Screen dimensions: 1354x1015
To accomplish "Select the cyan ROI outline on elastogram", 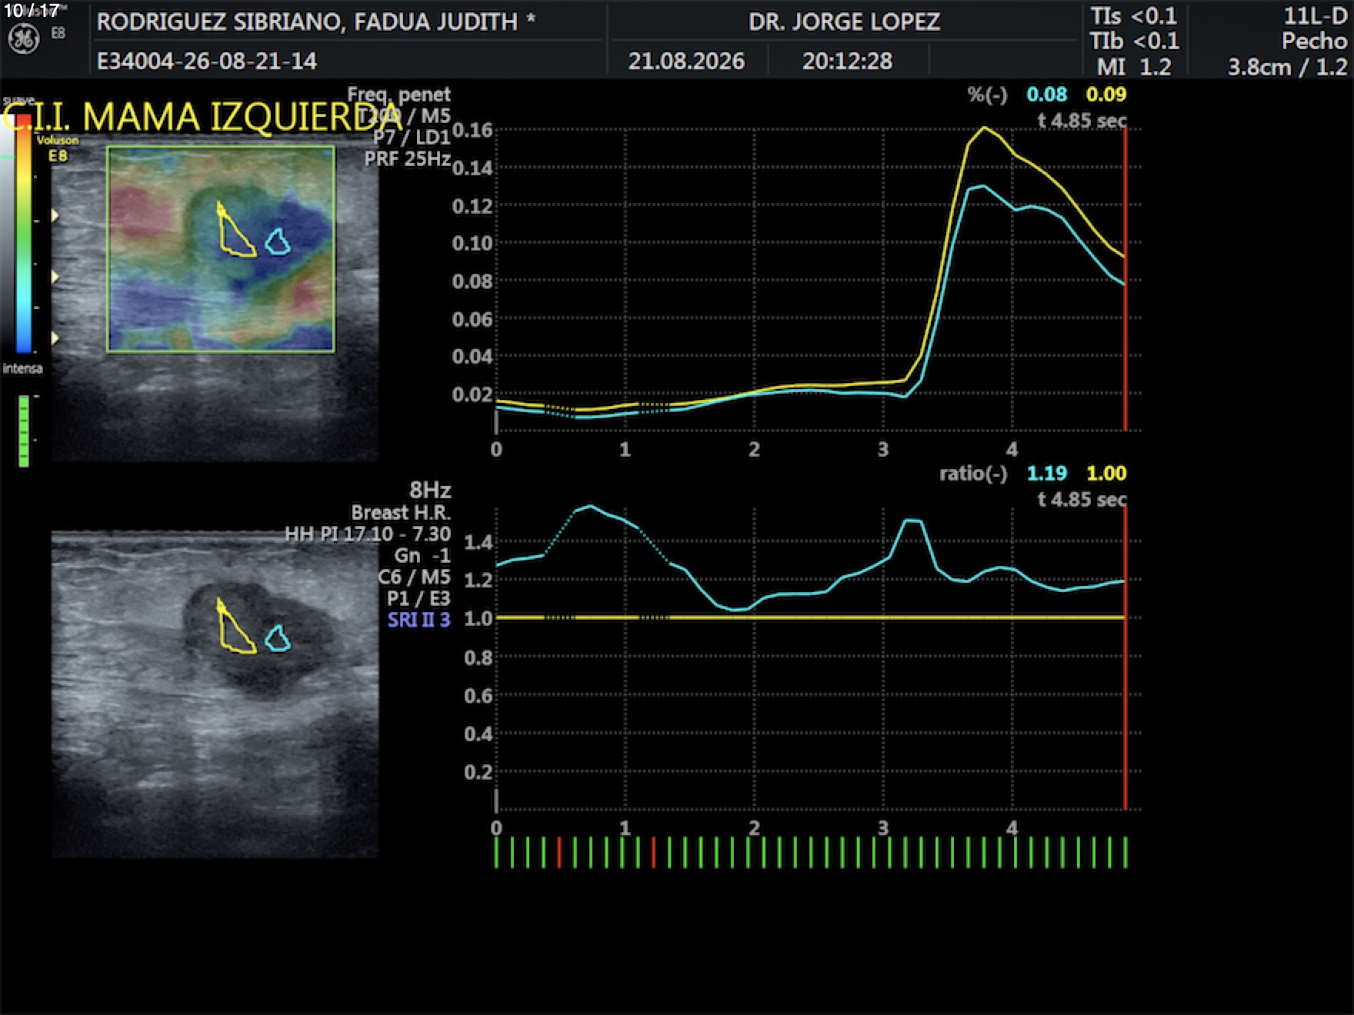I will (x=278, y=241).
